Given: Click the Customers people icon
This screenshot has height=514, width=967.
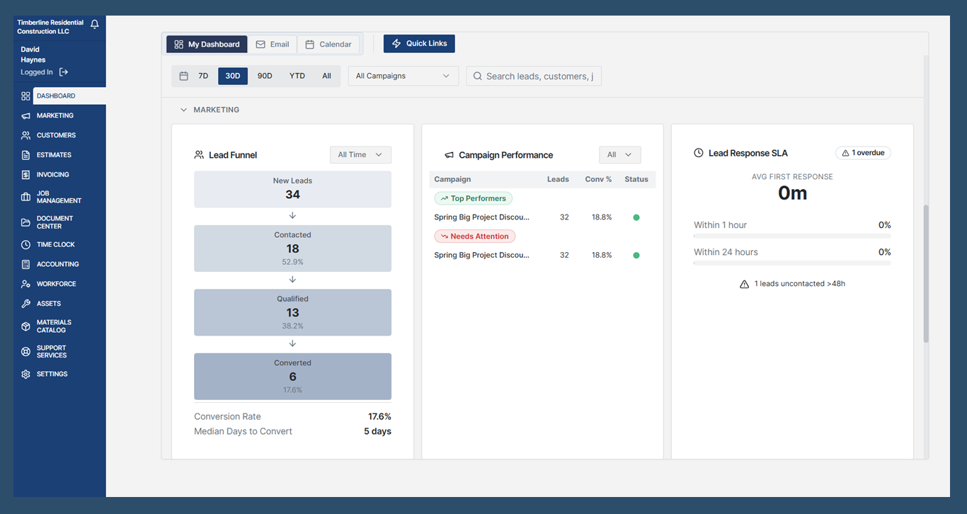Looking at the screenshot, I should pos(25,135).
